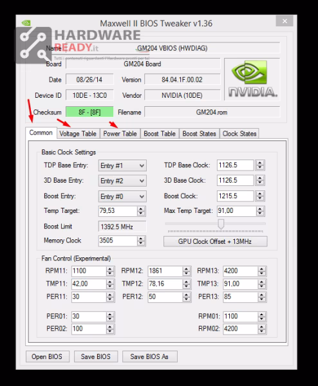Viewport: 318px width, 386px height.
Task: Click the Temp Target stepper arrows
Action: (x=141, y=211)
